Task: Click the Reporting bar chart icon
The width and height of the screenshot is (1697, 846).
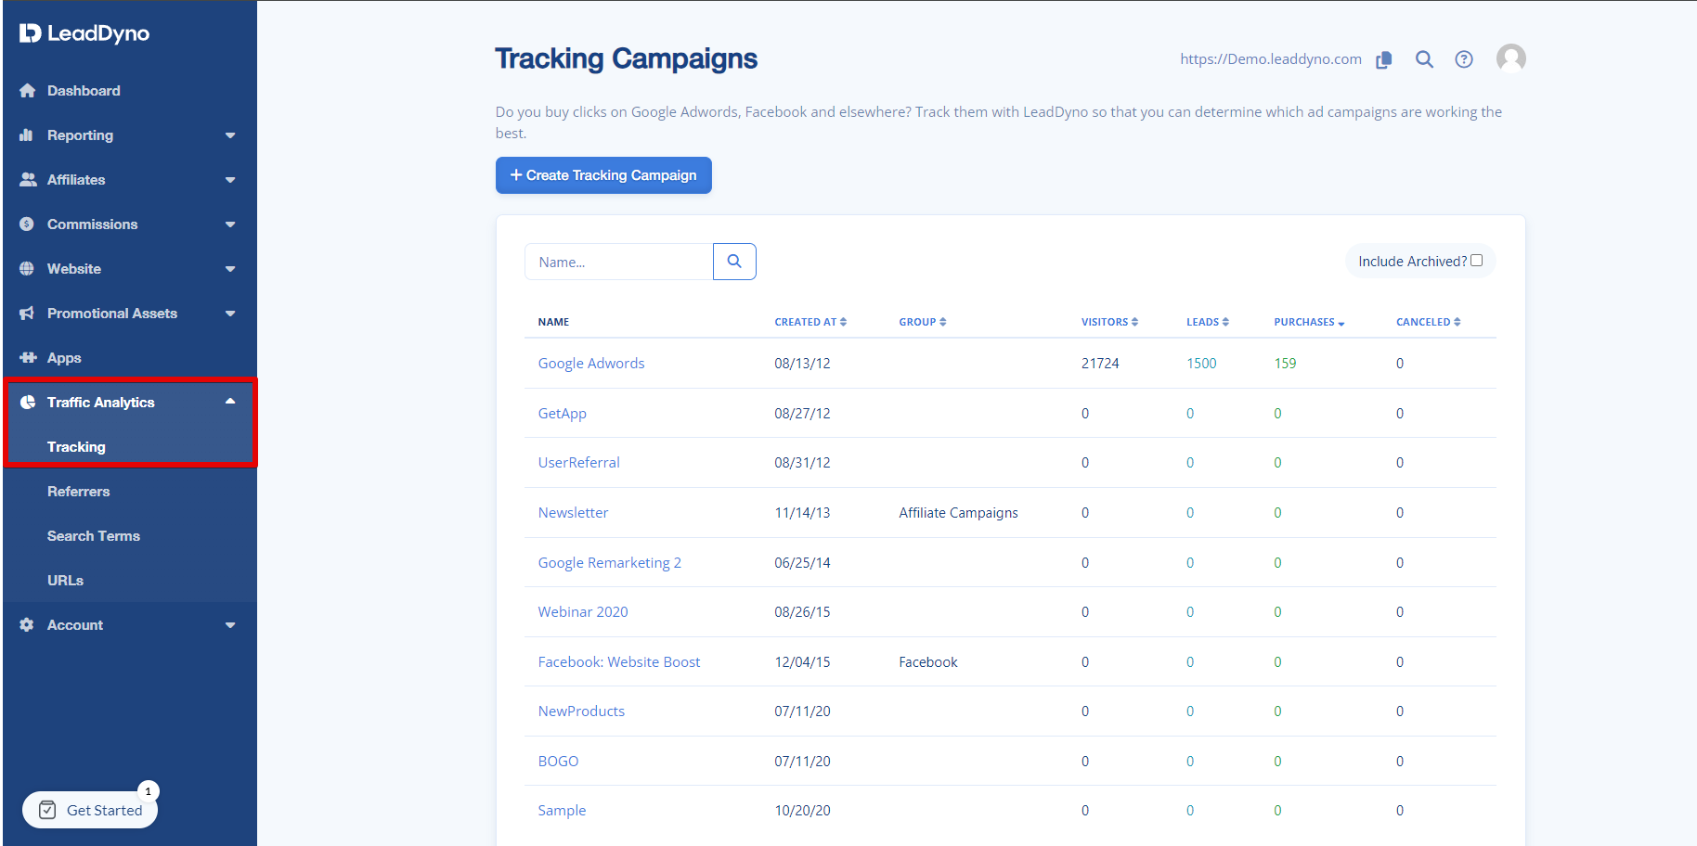Action: [26, 135]
